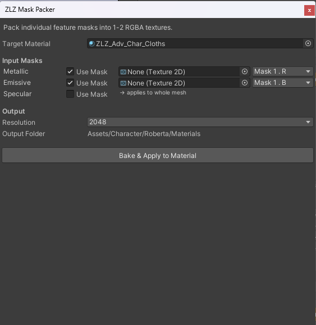Click the texture icon in Metallic field

click(123, 72)
